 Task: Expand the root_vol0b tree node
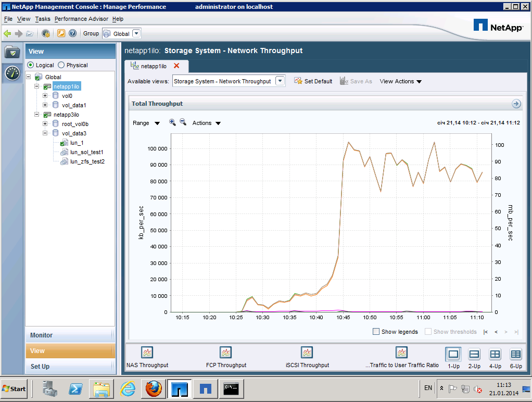pos(45,123)
